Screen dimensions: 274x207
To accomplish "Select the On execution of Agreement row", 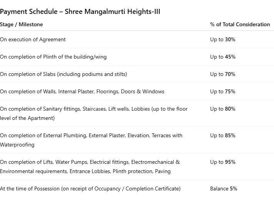I will [33, 39].
